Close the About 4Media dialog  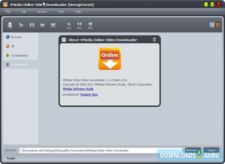point(154,40)
